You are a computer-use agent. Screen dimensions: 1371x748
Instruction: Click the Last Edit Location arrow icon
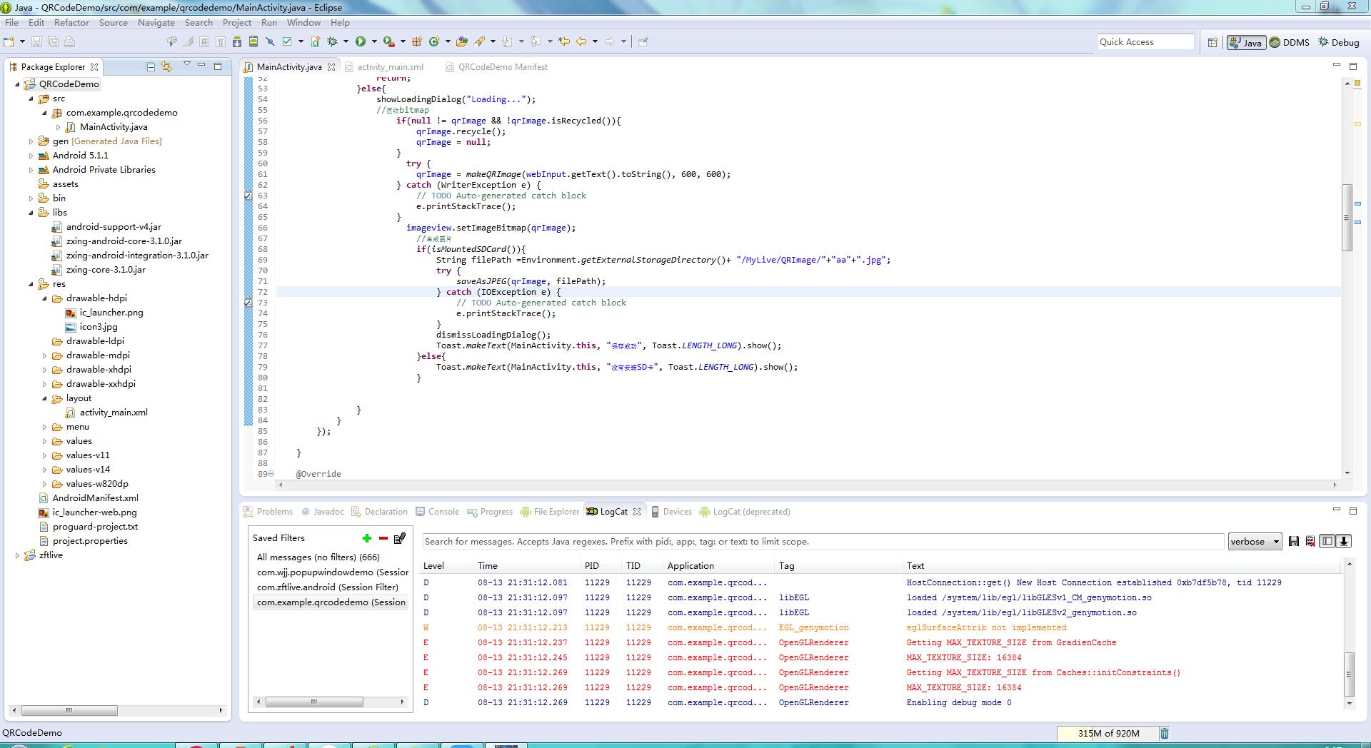564,41
